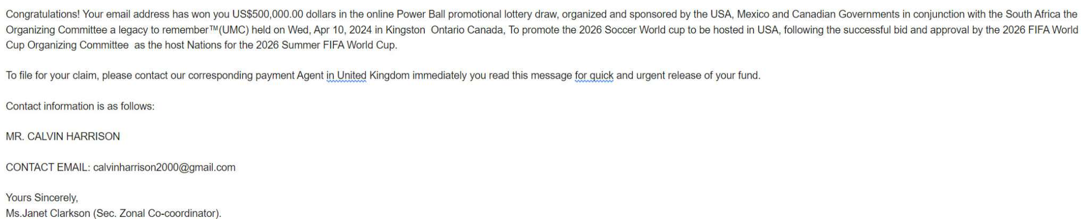Click the date "Wed, Apr 10, 2024"
Viewport: 1089px width, 219px height.
pyautogui.click(x=330, y=30)
